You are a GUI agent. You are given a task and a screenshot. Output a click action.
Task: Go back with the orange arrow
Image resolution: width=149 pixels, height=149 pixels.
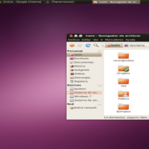(x=72, y=45)
